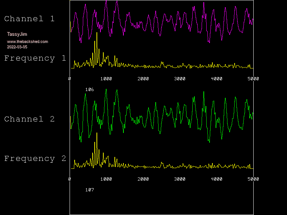This screenshot has height=215, width=287.
Task: Select the Frequency 2 label
Action: pos(35,159)
